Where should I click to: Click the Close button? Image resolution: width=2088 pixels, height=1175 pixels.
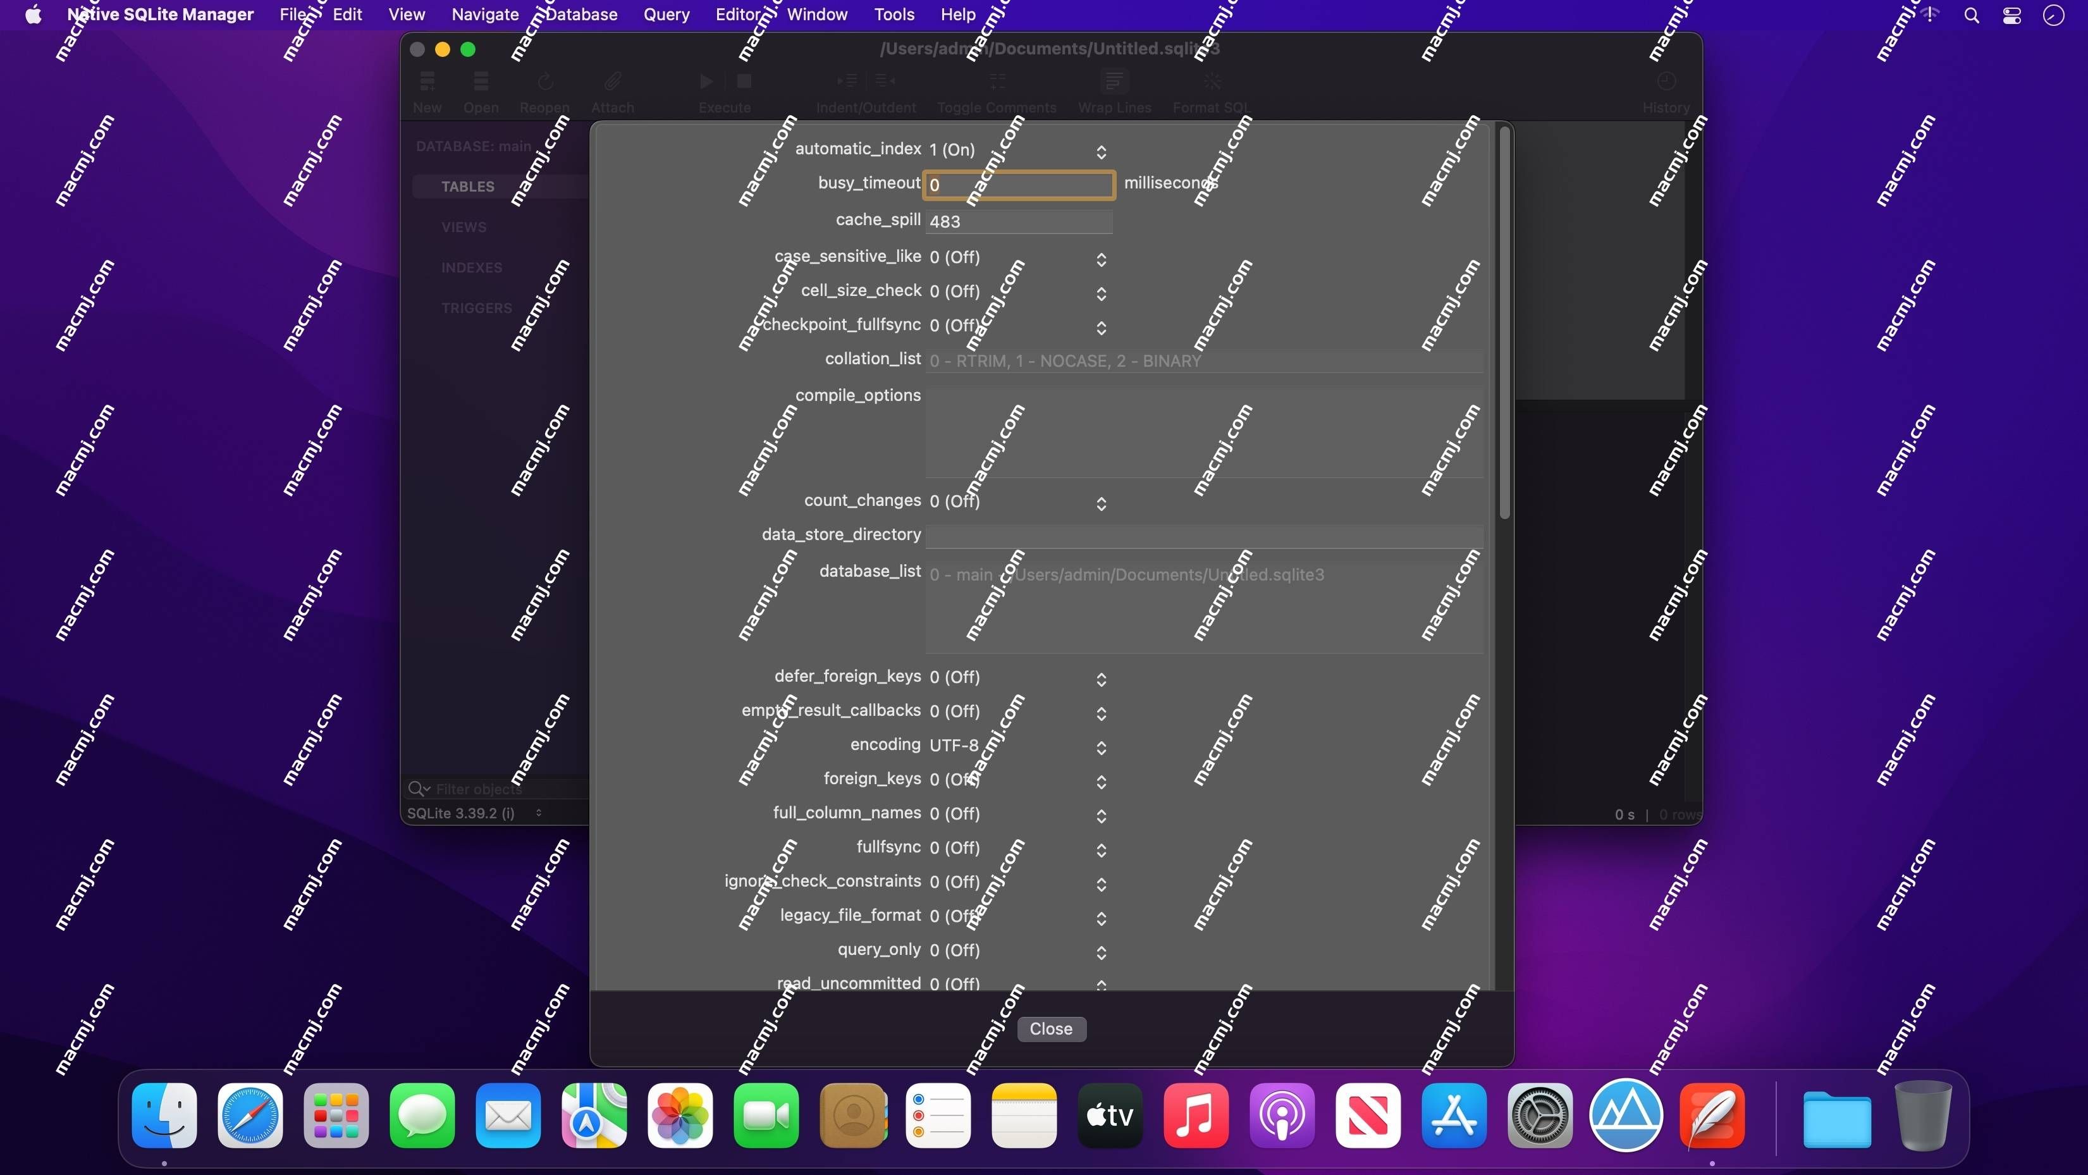click(1050, 1029)
